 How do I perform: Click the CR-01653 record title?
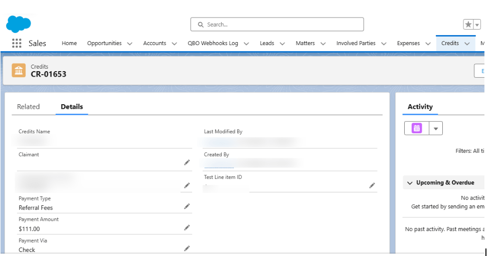(x=49, y=74)
